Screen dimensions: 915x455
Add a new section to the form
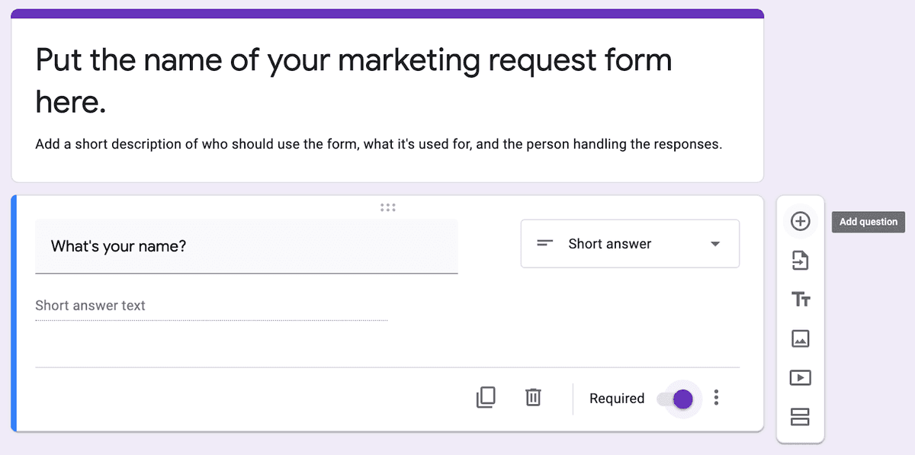[x=801, y=417]
